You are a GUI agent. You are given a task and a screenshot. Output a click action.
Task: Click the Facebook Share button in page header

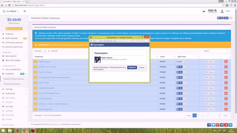point(226,18)
